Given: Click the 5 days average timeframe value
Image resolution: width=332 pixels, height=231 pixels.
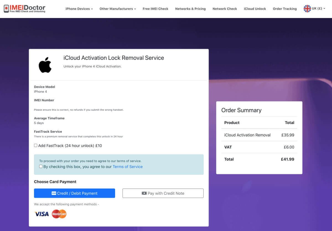Looking at the screenshot, I should (39, 123).
